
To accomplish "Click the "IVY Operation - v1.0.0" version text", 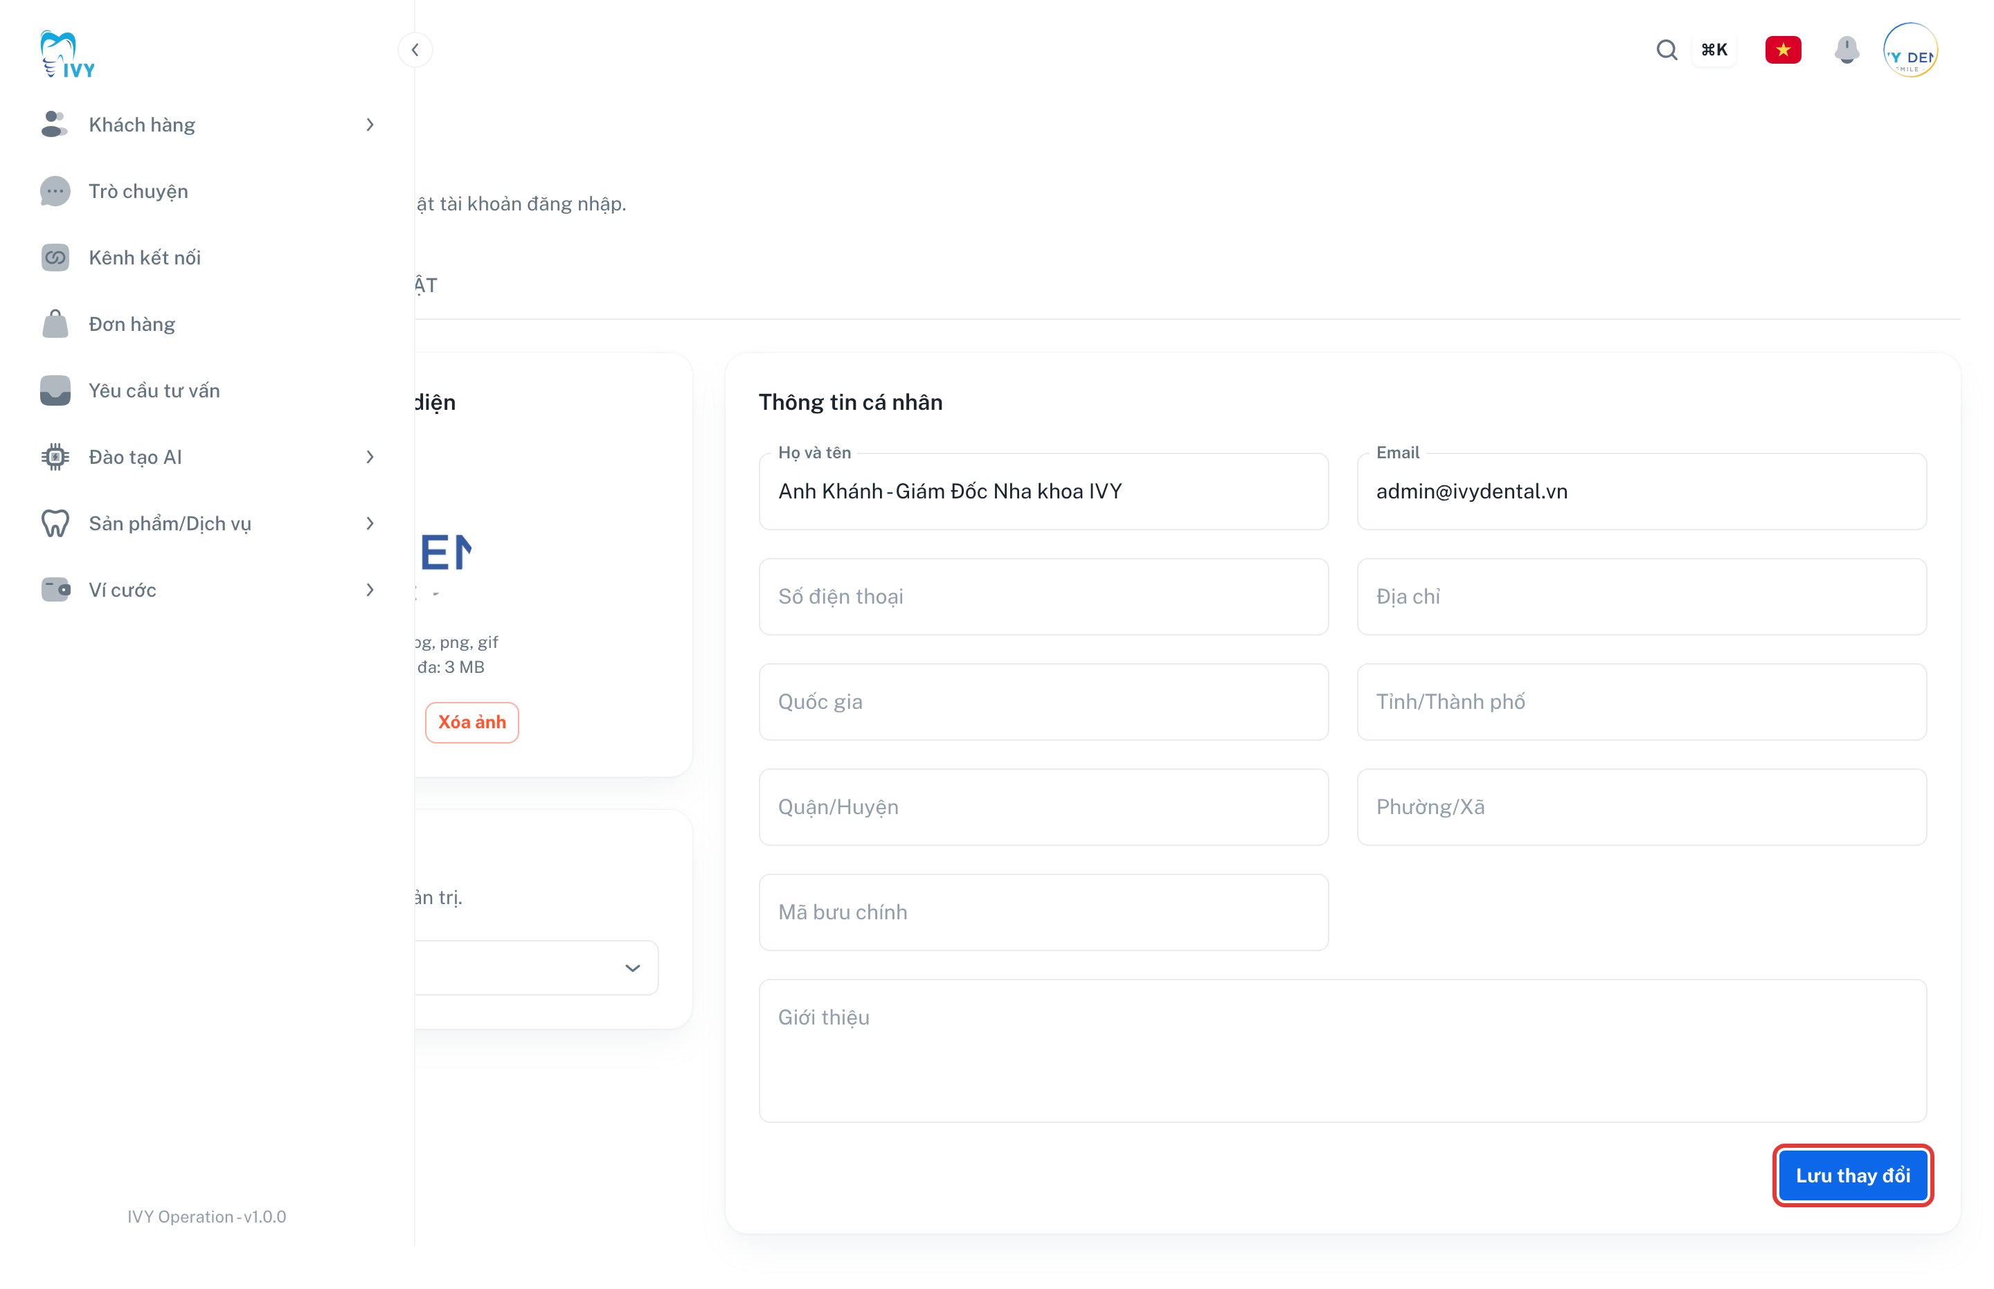I will (207, 1217).
